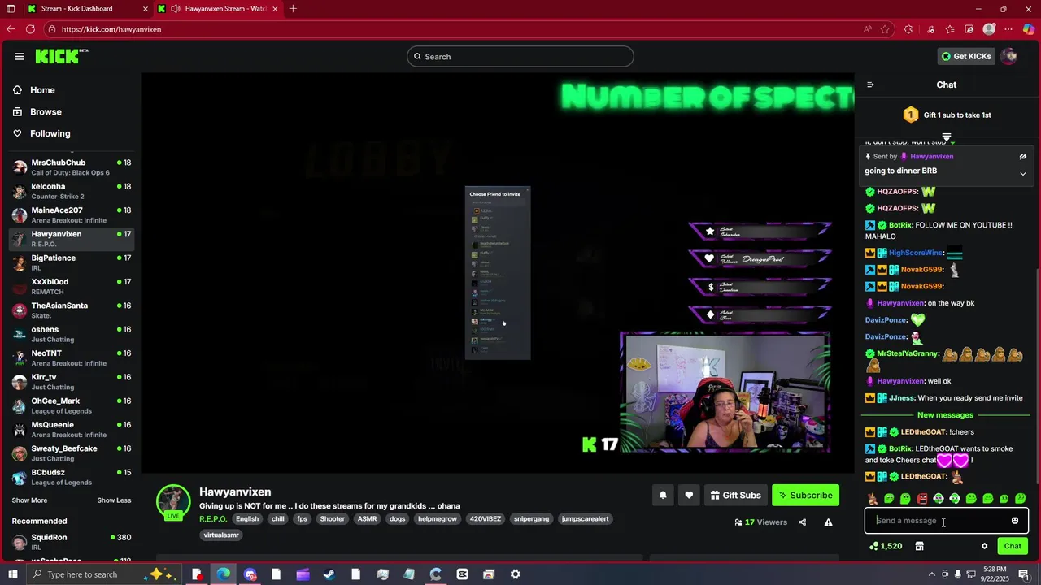Go to Home in sidebar
The image size is (1041, 585).
coord(42,90)
